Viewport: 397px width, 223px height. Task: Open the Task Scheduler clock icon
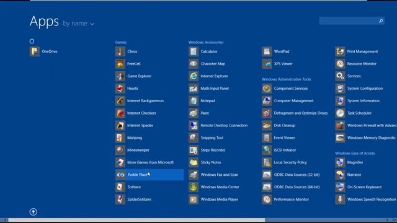340,113
